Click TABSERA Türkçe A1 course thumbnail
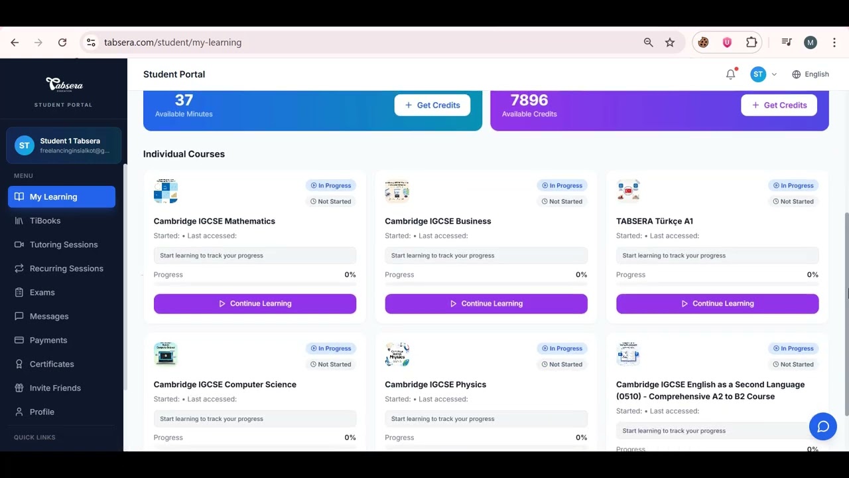 628,191
